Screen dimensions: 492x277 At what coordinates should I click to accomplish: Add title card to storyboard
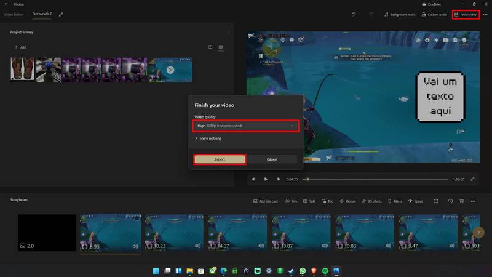(265, 201)
